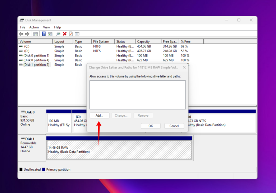Image resolution: width=276 pixels, height=193 pixels.
Task: Click the blue Help question mark icon
Action: 44,34
